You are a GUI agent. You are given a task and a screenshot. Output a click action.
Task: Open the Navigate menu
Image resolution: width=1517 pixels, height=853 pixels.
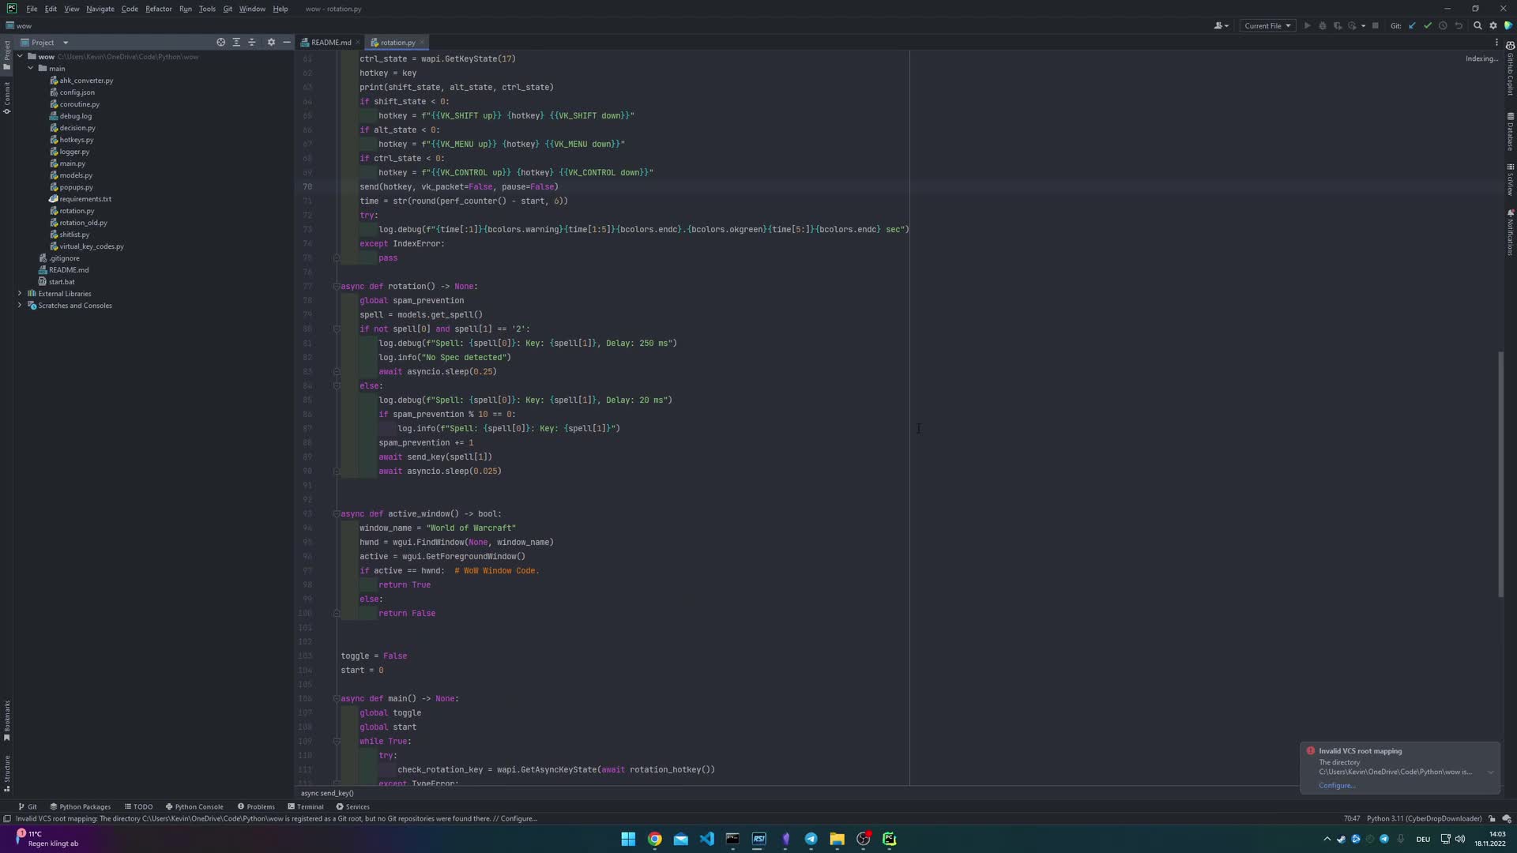pyautogui.click(x=100, y=9)
